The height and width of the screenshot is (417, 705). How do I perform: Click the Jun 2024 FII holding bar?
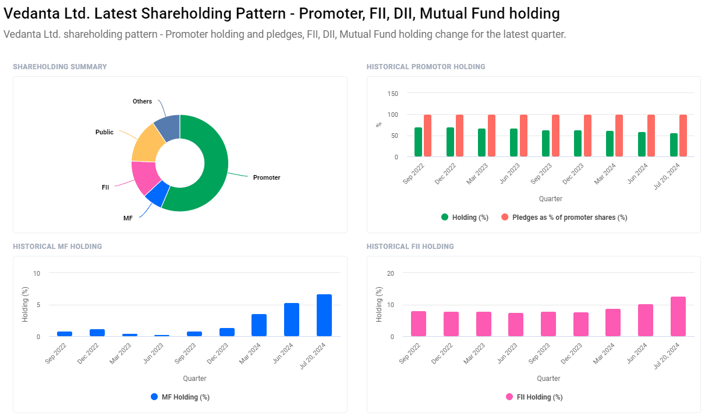tap(646, 320)
